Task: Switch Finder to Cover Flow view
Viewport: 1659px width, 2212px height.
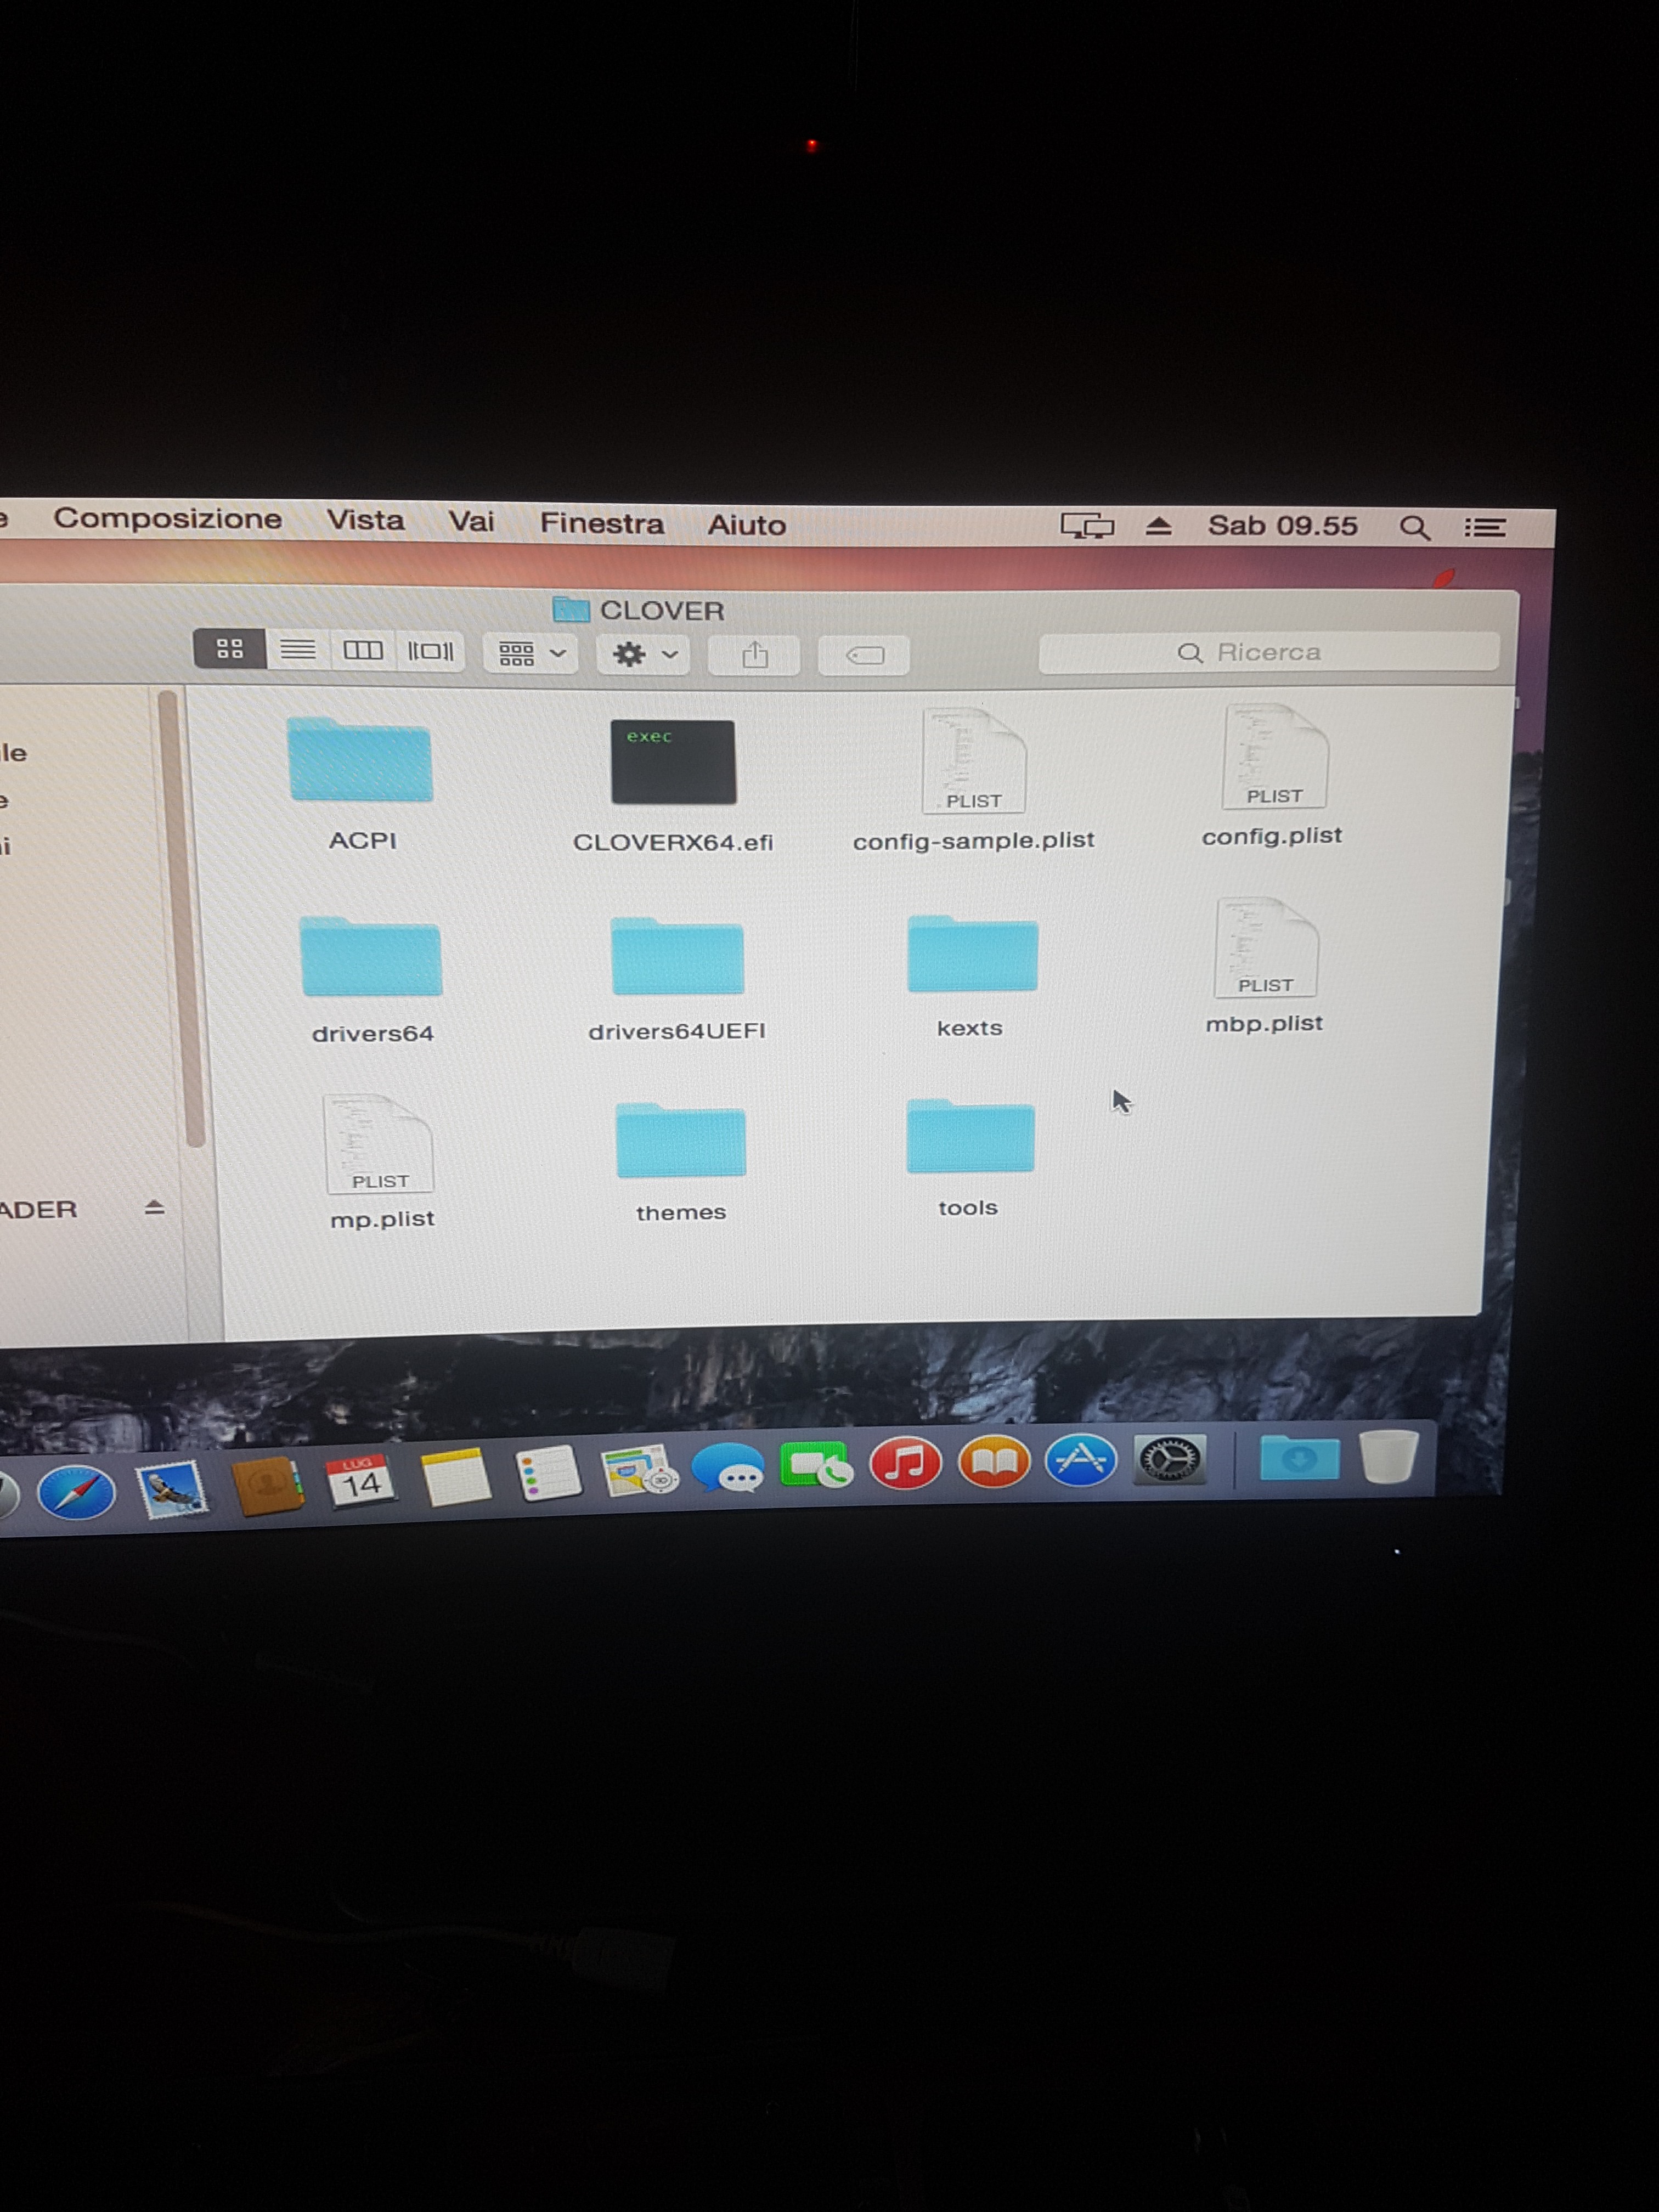Action: pyautogui.click(x=431, y=652)
